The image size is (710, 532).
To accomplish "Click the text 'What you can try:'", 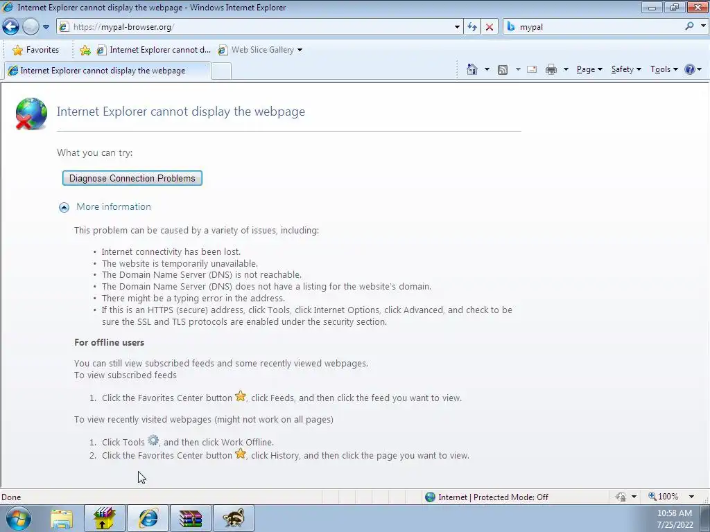I will [94, 153].
